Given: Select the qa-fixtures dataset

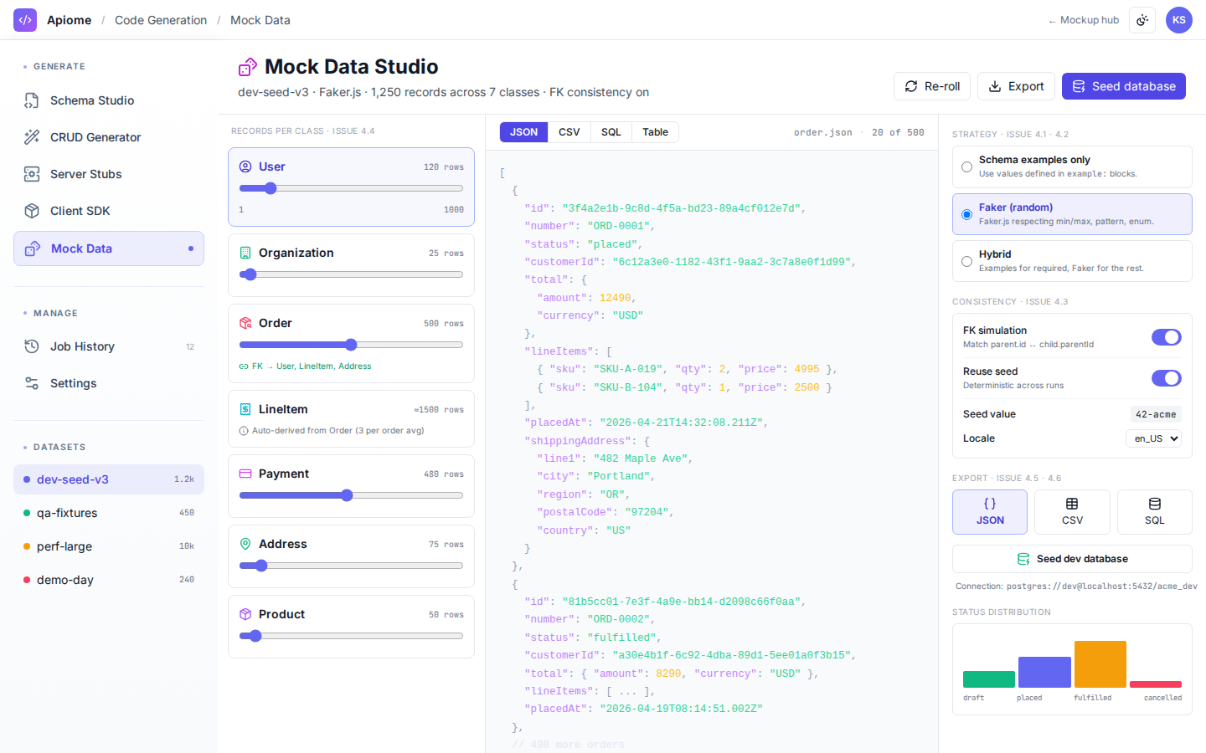Looking at the screenshot, I should point(109,513).
